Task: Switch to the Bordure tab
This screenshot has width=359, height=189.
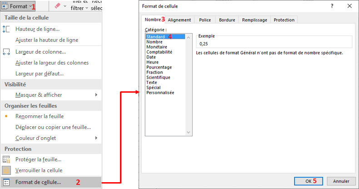Action: [x=227, y=20]
